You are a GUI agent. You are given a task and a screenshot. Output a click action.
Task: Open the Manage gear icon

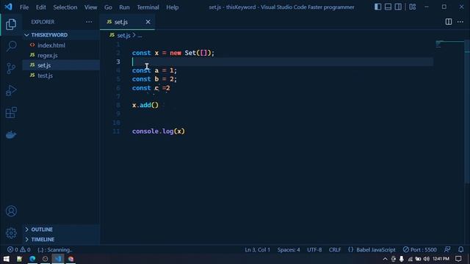pos(11,233)
